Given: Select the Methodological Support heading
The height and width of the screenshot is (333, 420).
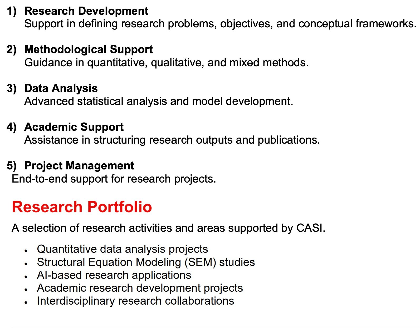Looking at the screenshot, I should pyautogui.click(x=89, y=50).
